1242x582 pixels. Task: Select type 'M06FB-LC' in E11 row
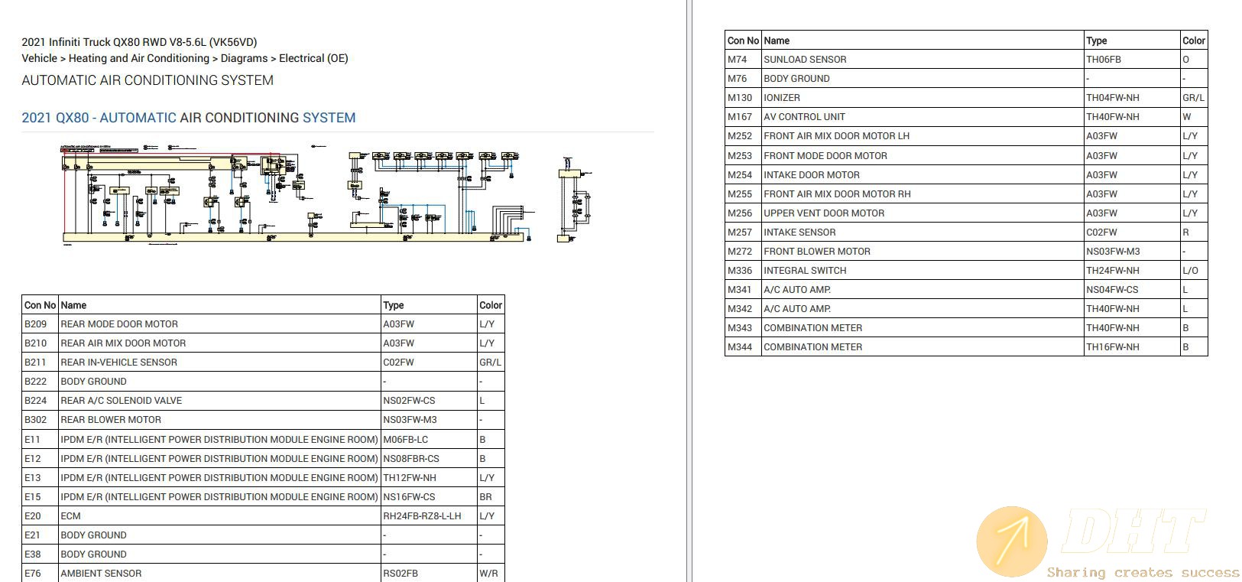point(429,439)
